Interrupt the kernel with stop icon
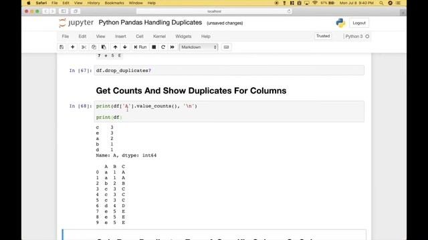428x240 pixels. 154,47
